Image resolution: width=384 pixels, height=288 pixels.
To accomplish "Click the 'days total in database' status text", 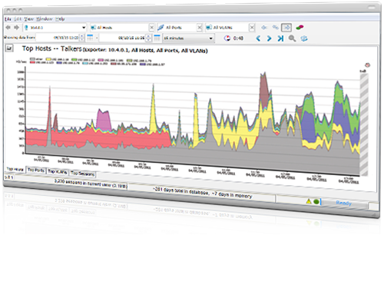I will [x=202, y=192].
